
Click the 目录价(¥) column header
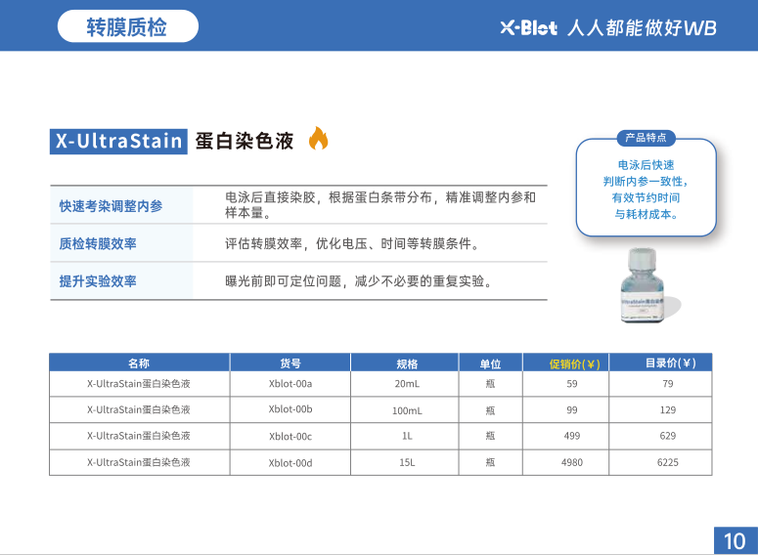tap(671, 363)
